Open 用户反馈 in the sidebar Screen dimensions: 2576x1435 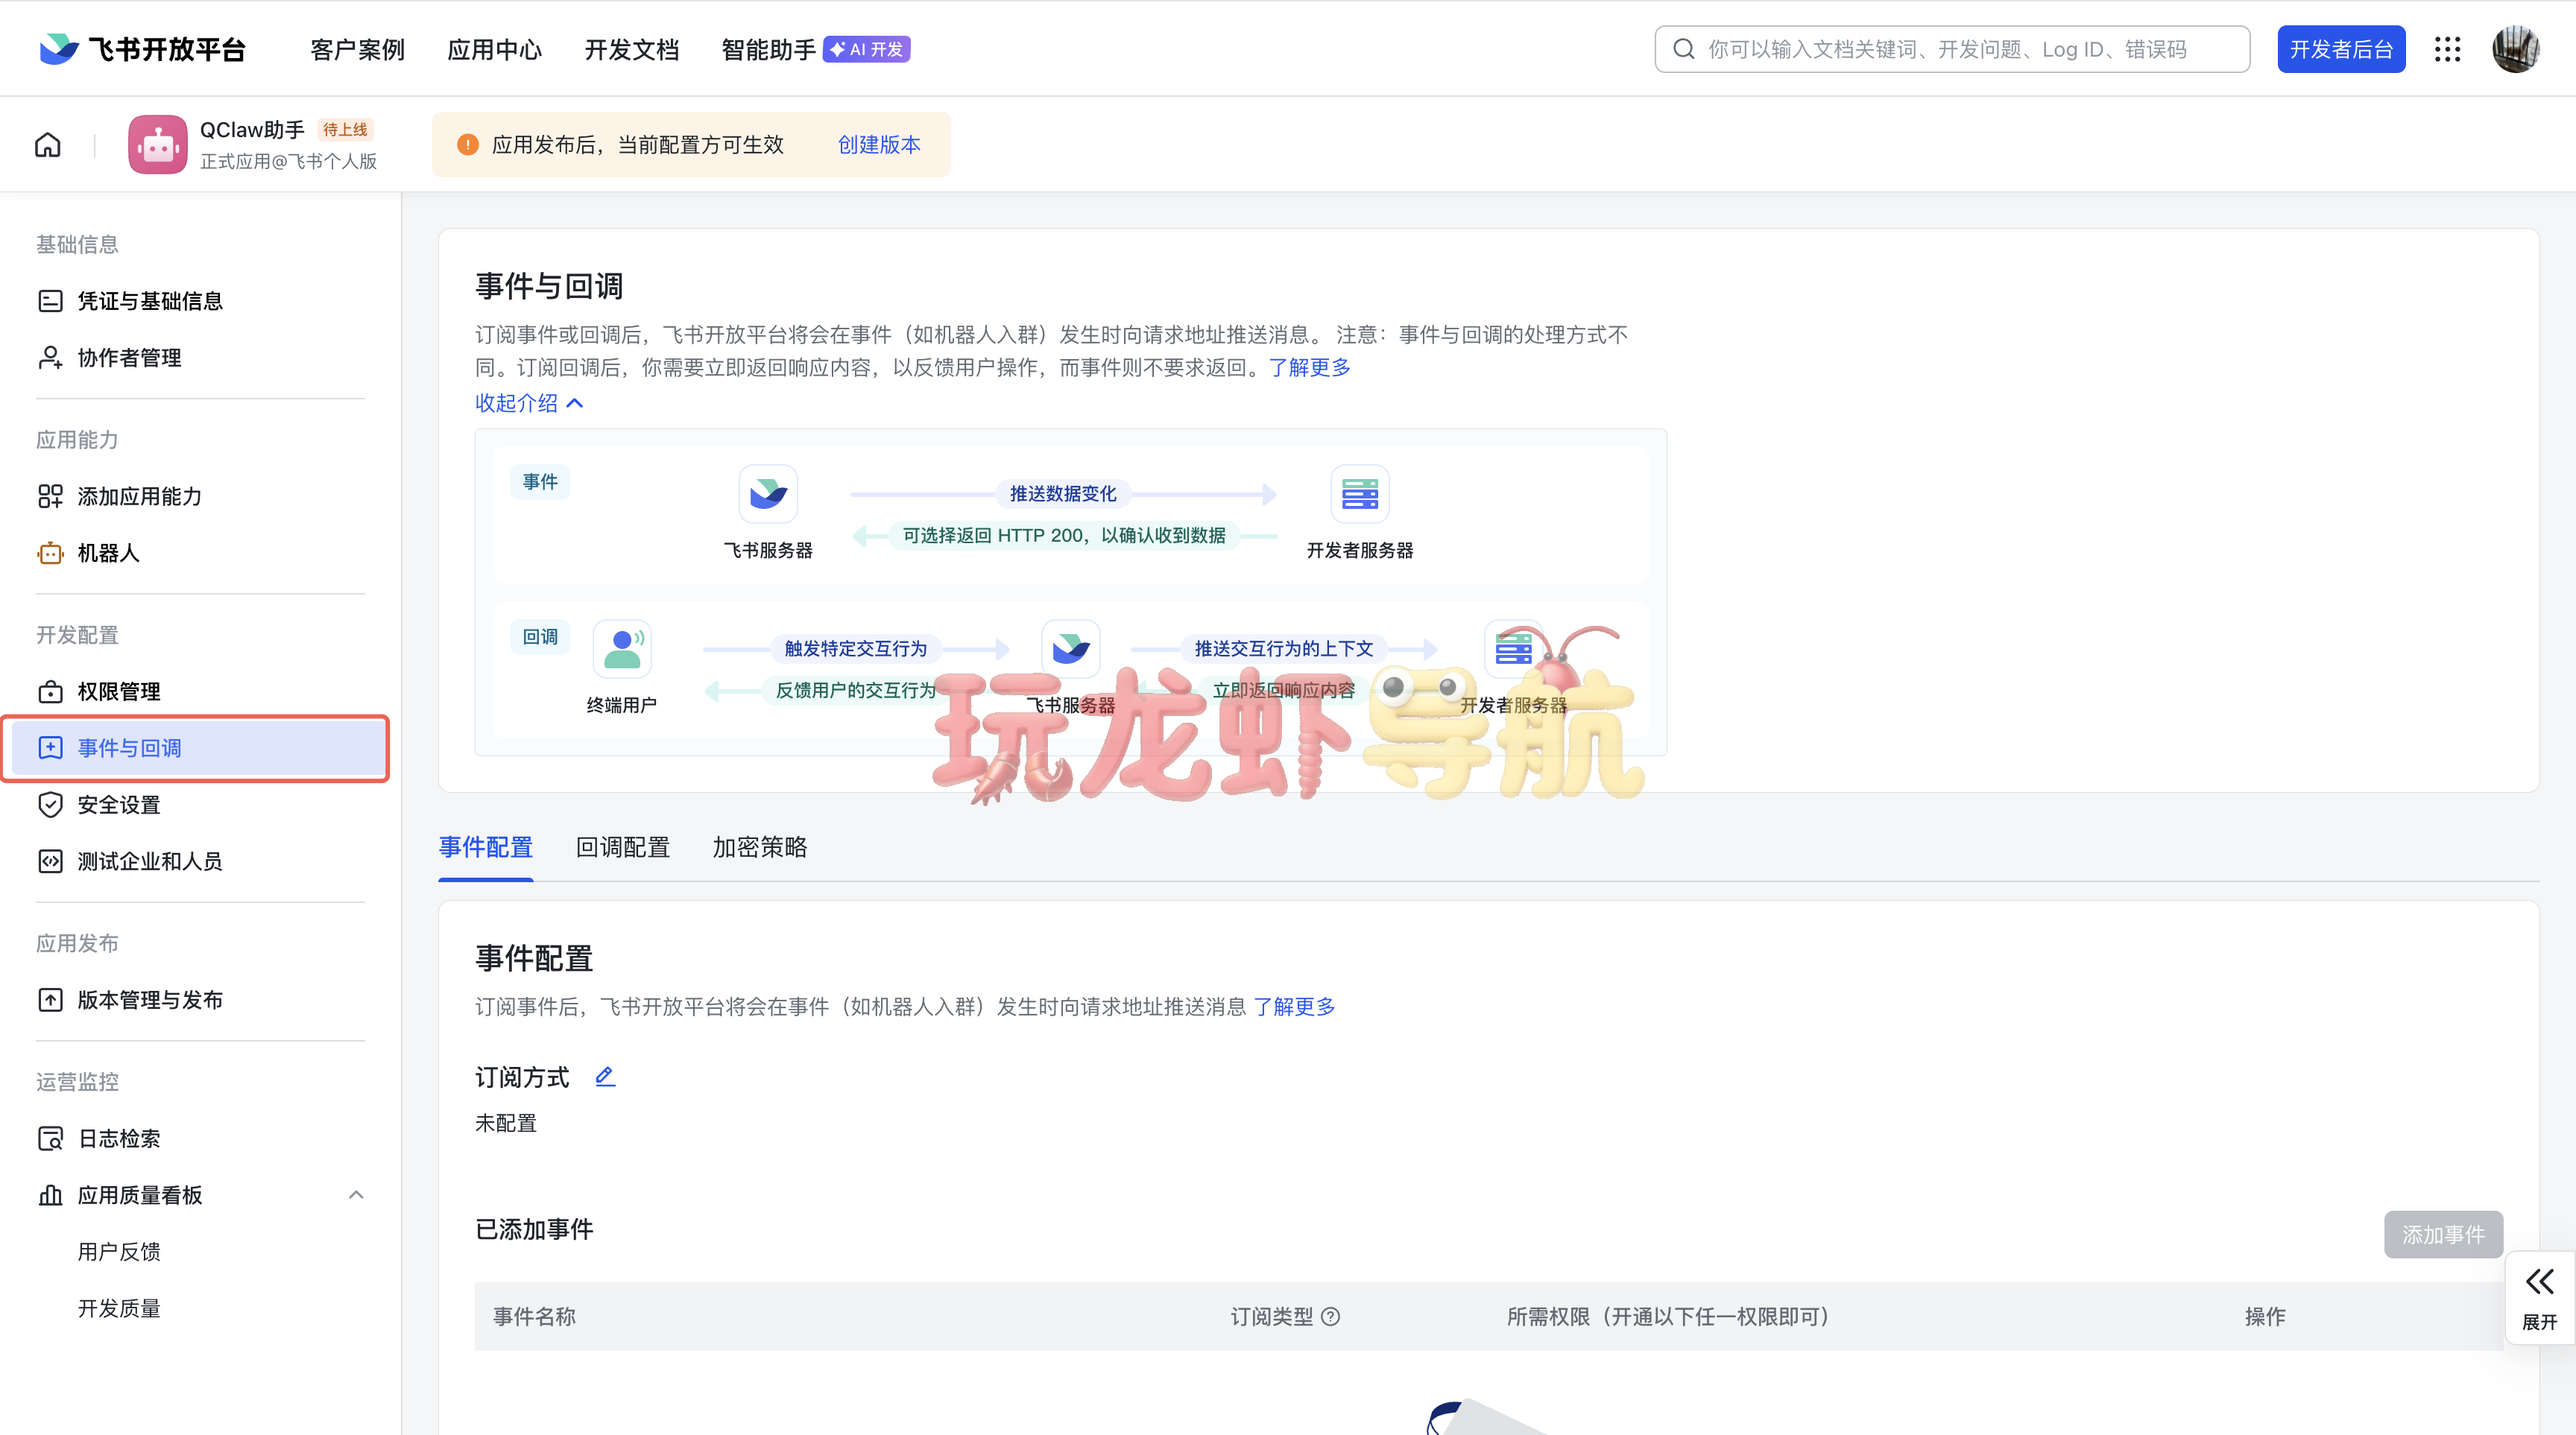tap(119, 1252)
